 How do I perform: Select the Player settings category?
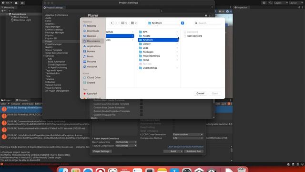tap(49, 42)
